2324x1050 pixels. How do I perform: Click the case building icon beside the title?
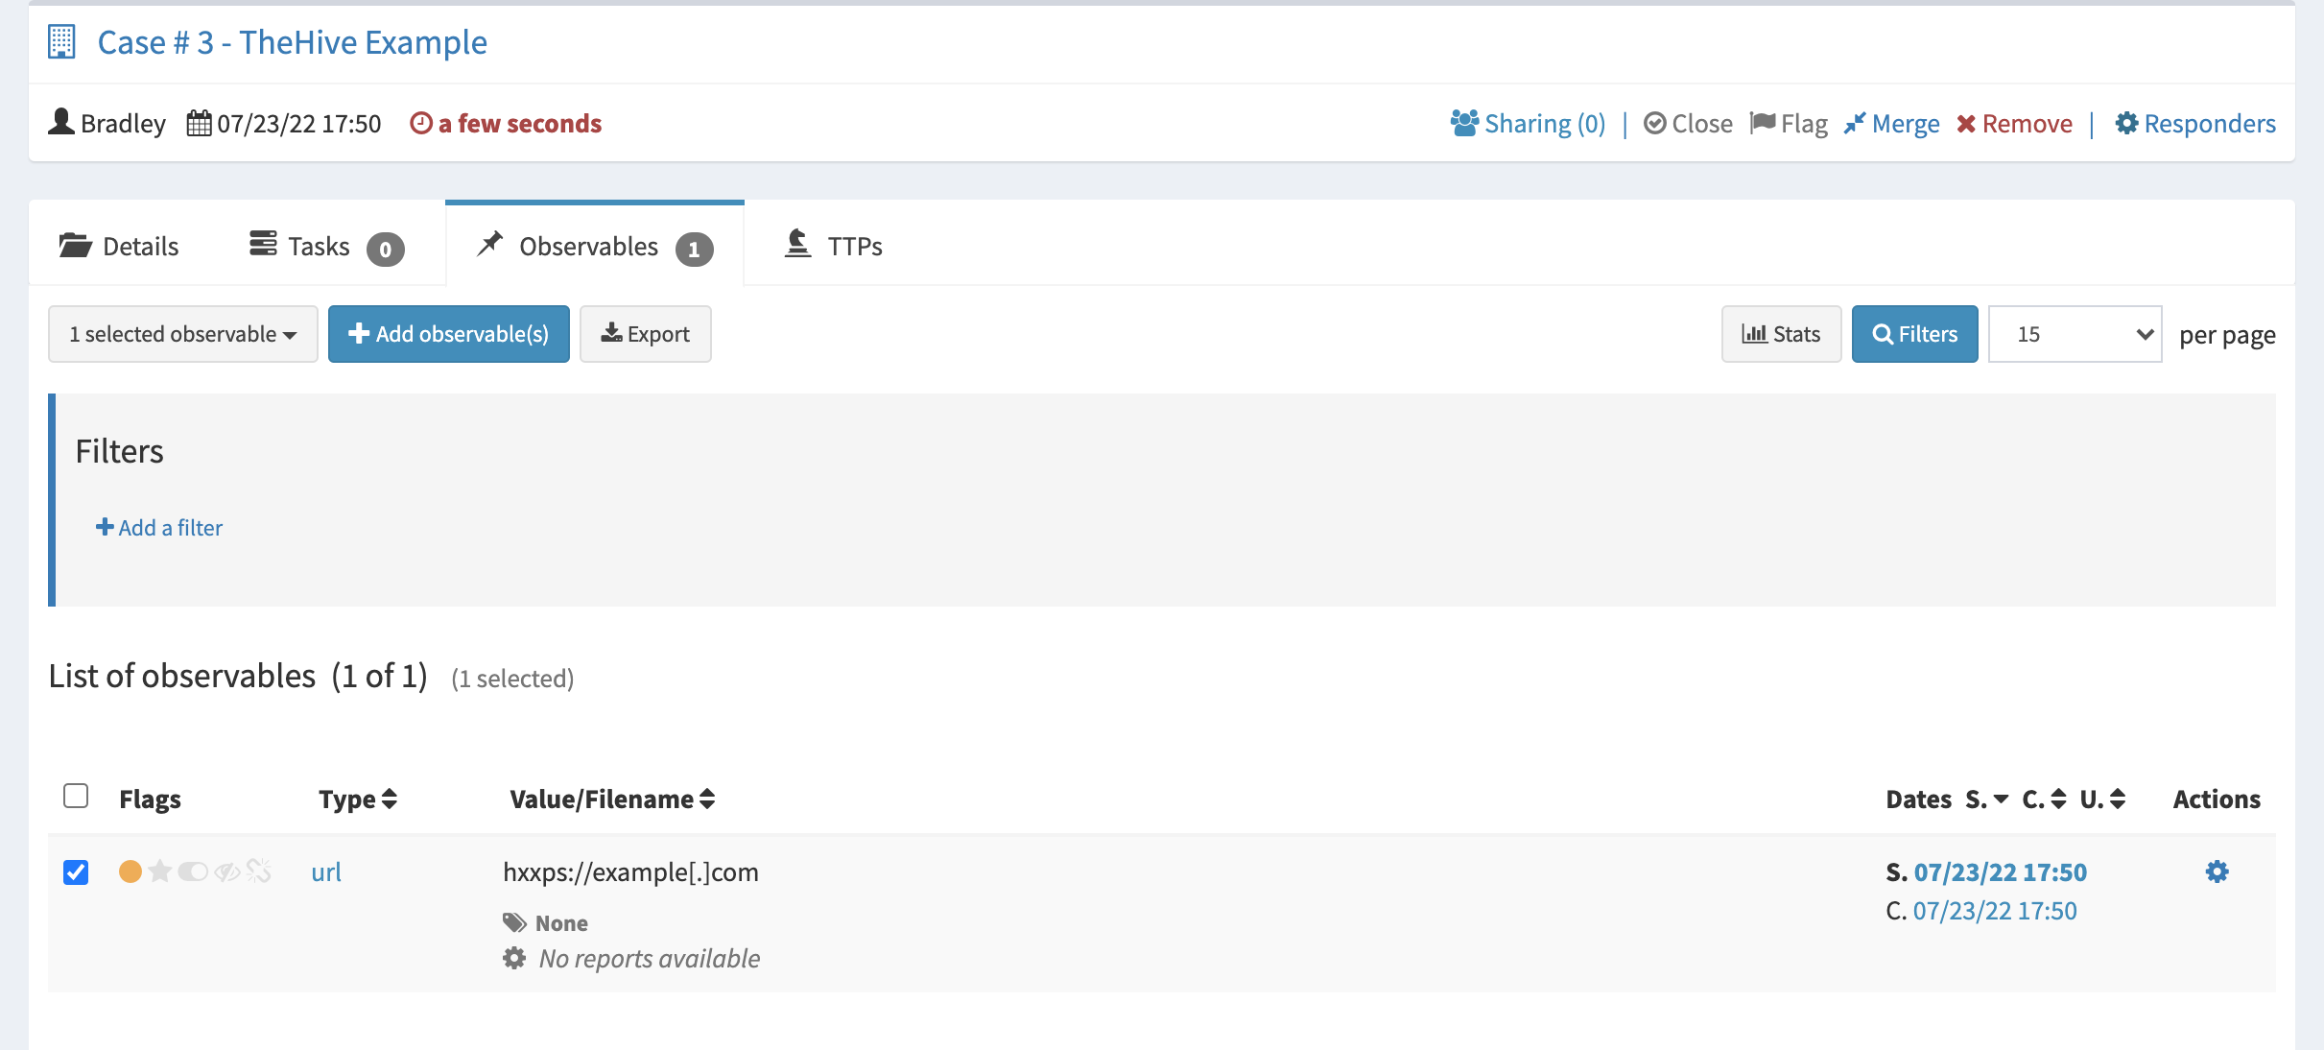(x=61, y=42)
